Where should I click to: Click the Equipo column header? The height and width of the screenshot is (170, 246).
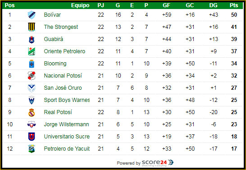pyautogui.click(x=80, y=5)
